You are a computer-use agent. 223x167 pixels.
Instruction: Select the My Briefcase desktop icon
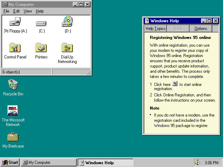click(x=13, y=137)
